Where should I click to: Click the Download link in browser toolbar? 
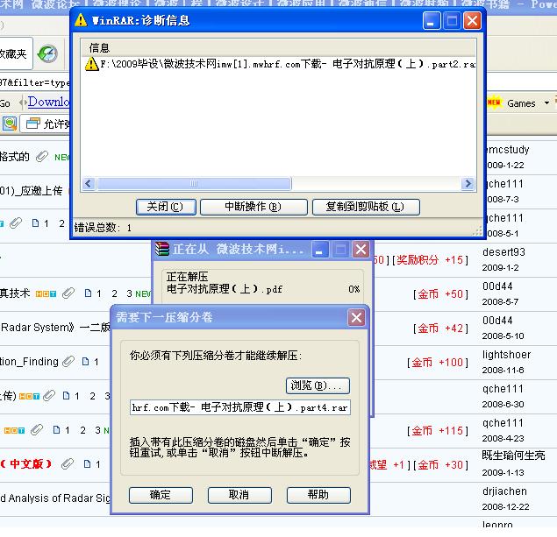coord(48,102)
